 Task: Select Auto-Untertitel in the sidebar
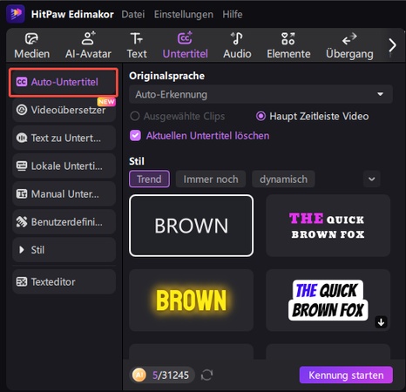[x=64, y=82]
